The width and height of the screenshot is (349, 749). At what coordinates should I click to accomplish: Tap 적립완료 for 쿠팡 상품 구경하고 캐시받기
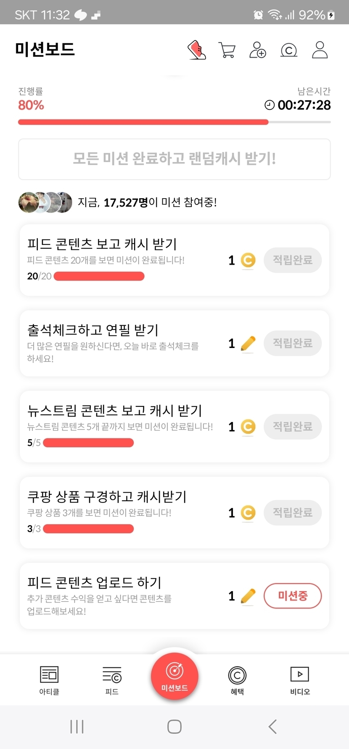click(x=293, y=513)
